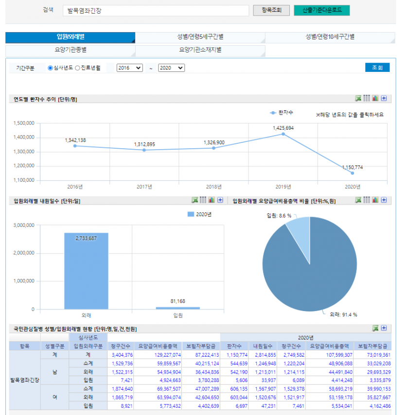Click the 산출기준다운로드 button

coord(321,10)
